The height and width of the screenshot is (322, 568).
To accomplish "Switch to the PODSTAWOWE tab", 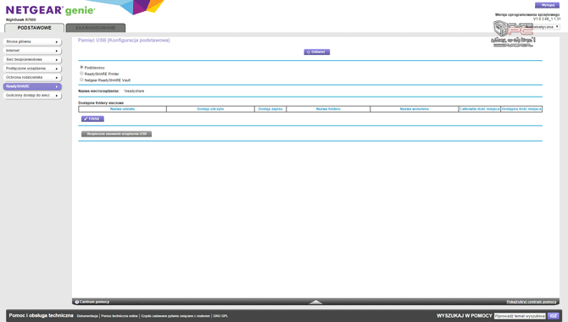I will coord(35,28).
